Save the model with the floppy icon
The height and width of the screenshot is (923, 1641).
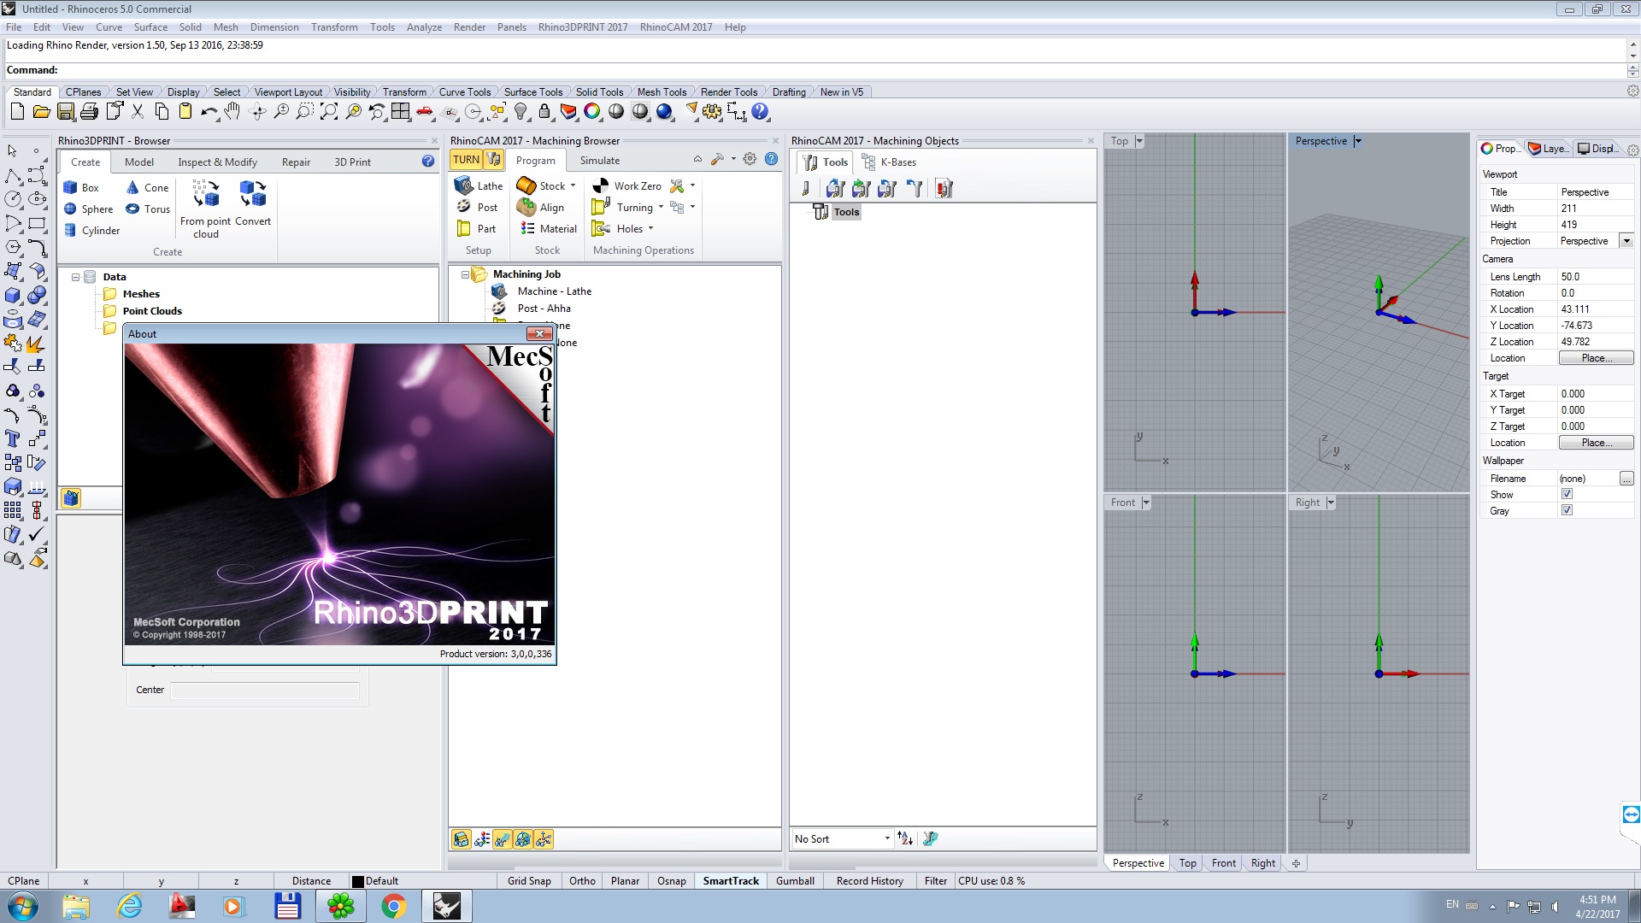(x=65, y=112)
